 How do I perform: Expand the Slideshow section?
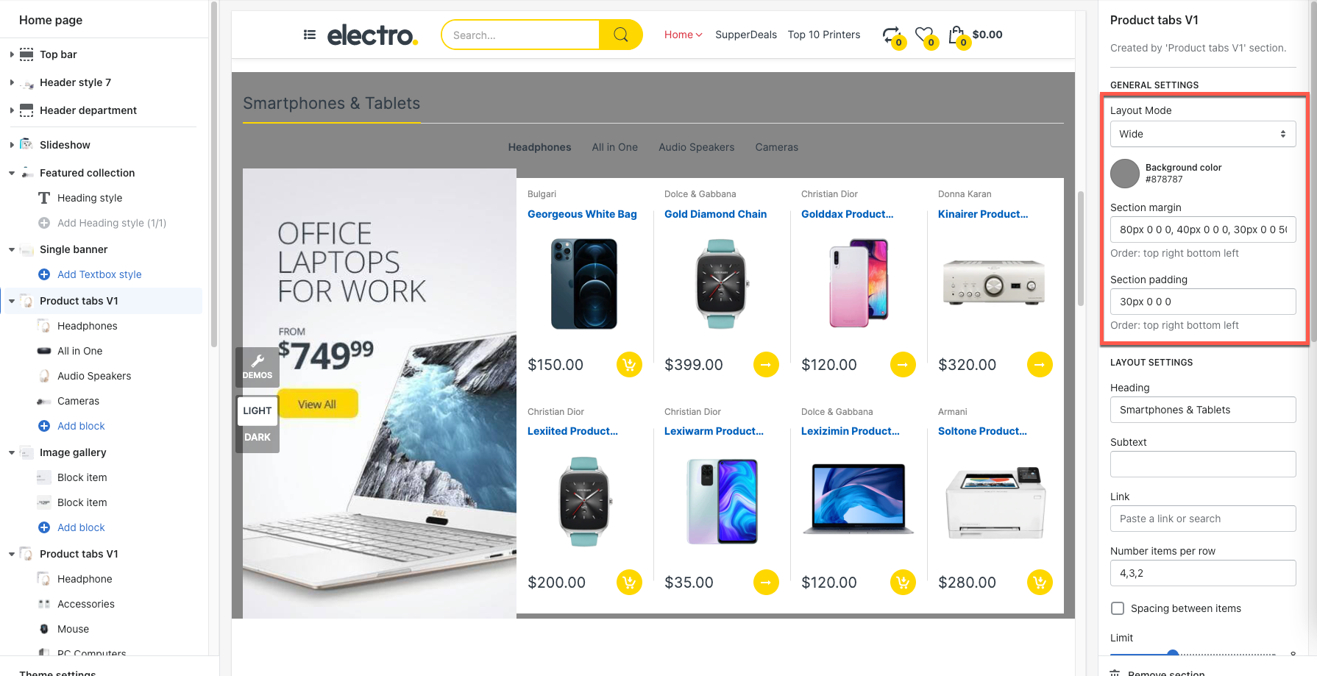pos(12,145)
